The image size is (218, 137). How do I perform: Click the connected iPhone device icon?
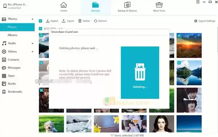tap(5, 6)
